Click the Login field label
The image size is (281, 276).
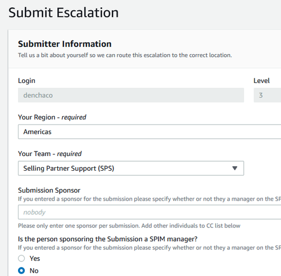(26, 81)
